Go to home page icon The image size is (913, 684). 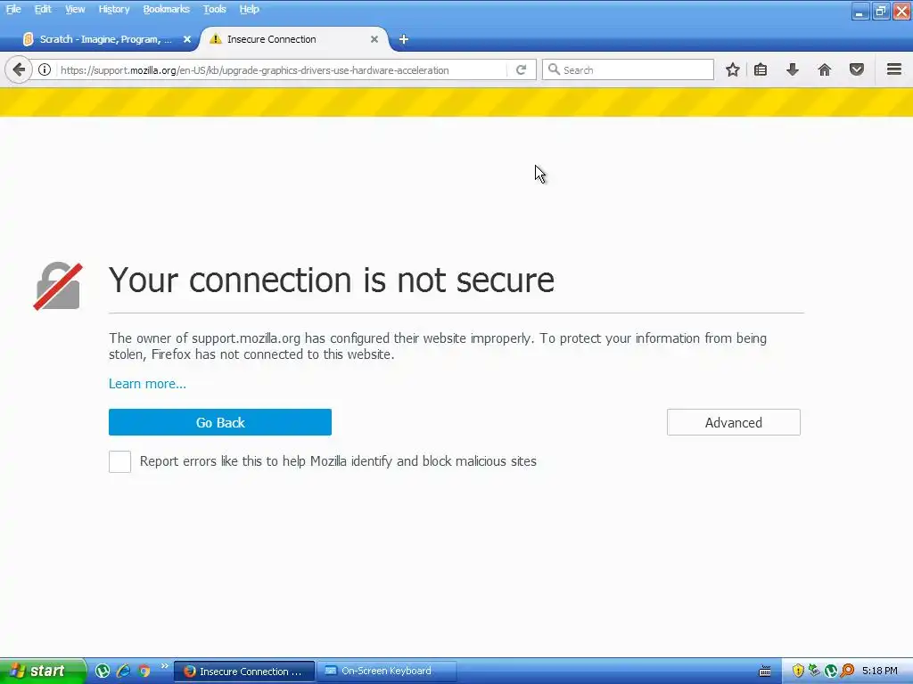click(825, 69)
